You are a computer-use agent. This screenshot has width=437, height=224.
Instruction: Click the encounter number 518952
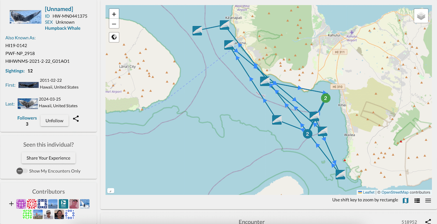tap(409, 222)
